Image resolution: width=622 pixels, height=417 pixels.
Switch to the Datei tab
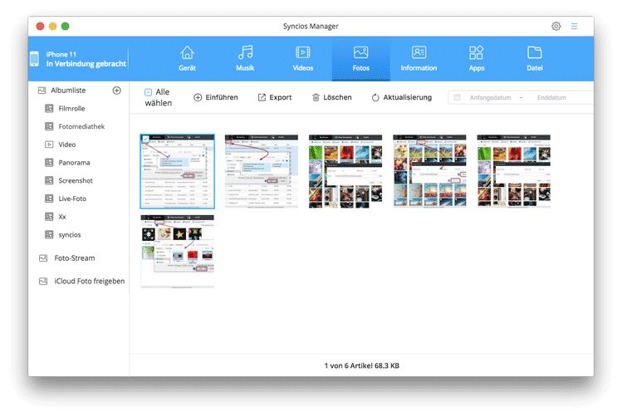pos(534,58)
